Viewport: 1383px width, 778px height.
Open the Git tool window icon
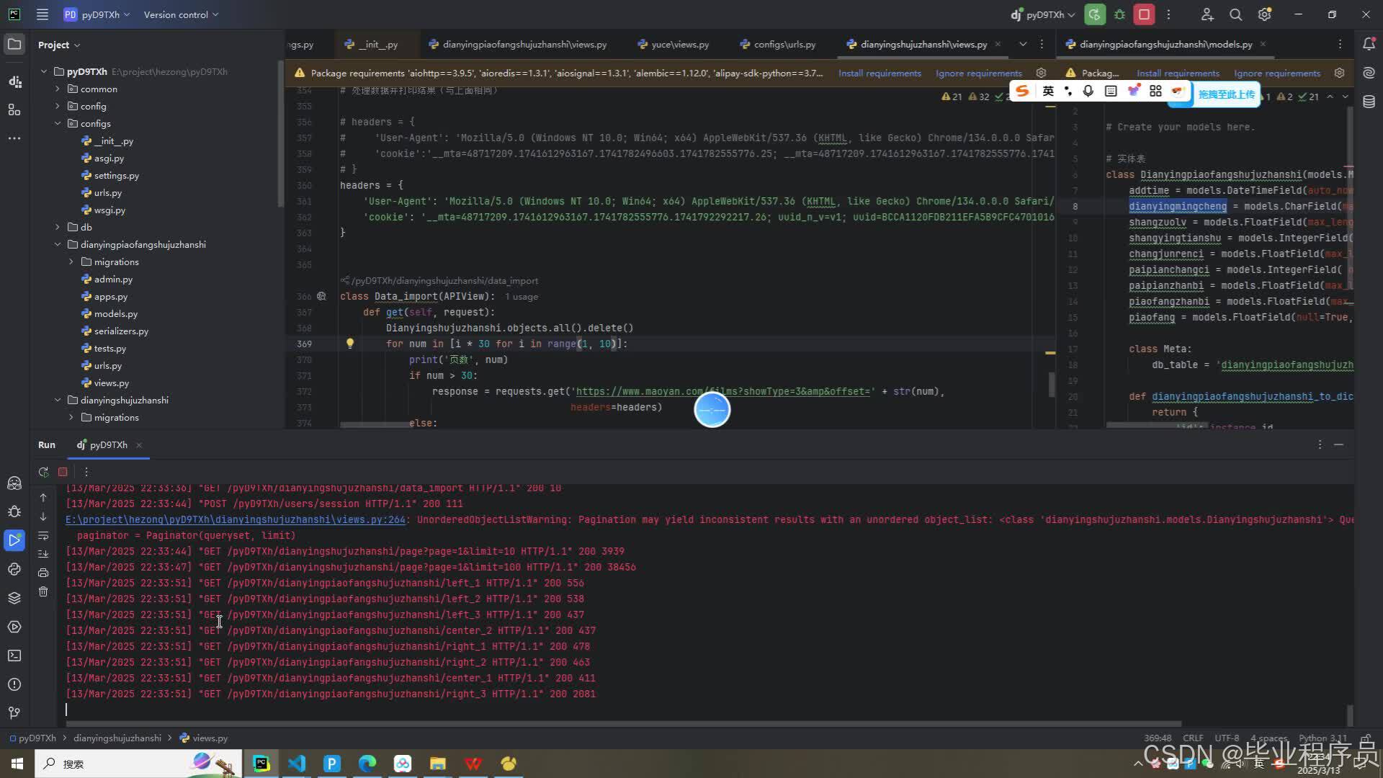[14, 712]
